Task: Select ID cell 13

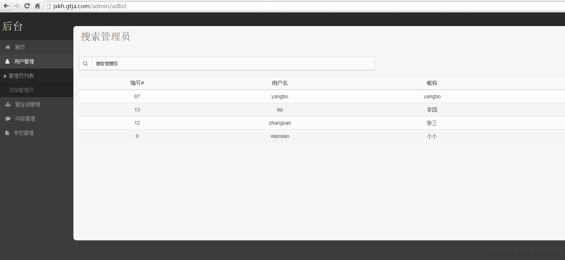Action: tap(137, 110)
